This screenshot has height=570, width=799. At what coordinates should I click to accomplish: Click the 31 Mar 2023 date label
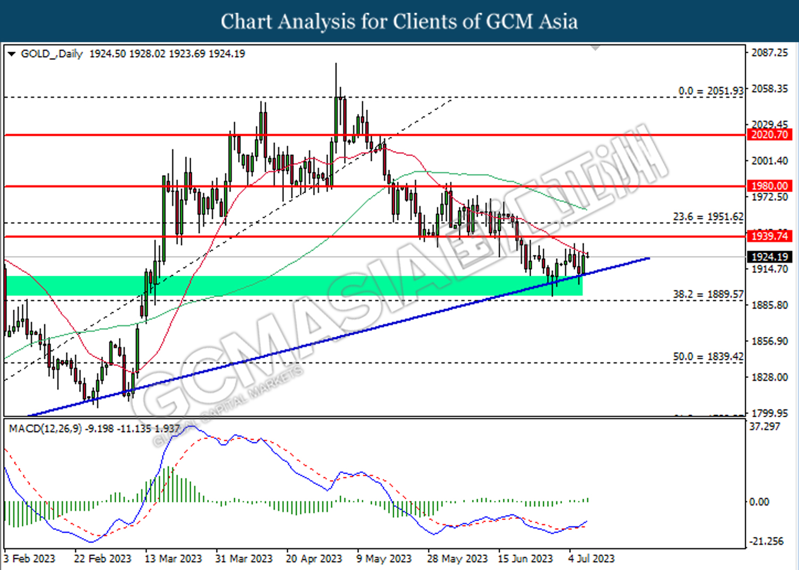coord(243,559)
